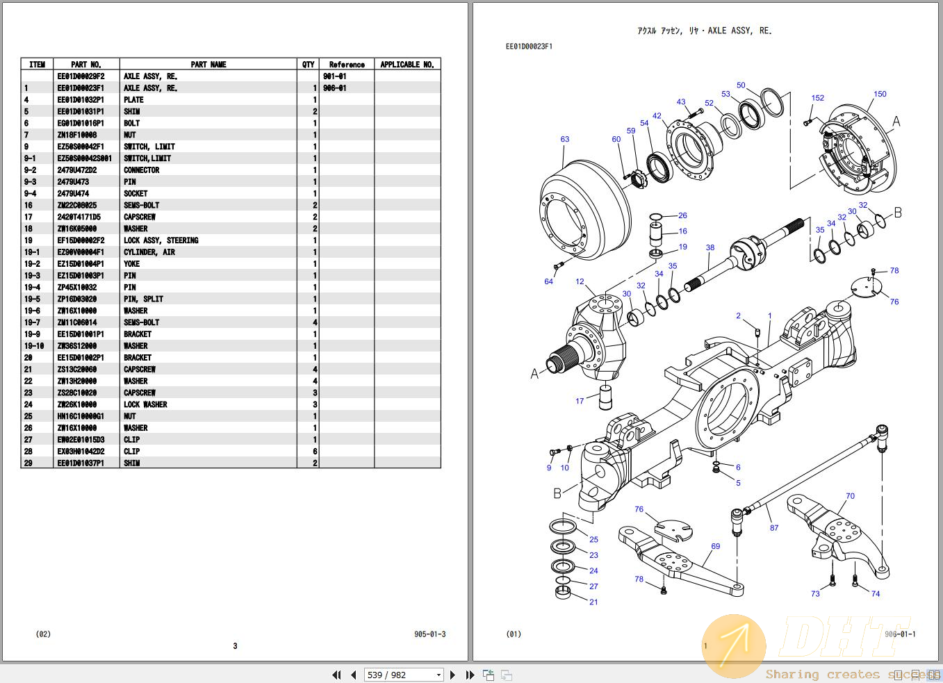Open the page number dropdown arrow

point(438,675)
